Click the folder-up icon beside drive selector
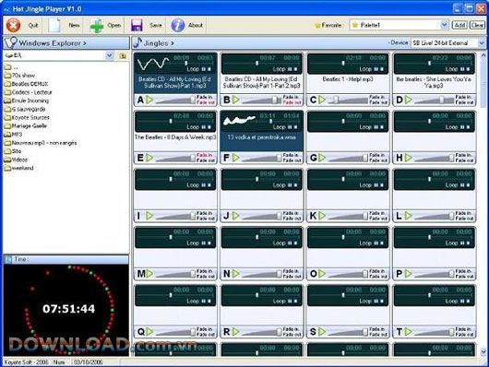489x367 pixels. click(123, 56)
